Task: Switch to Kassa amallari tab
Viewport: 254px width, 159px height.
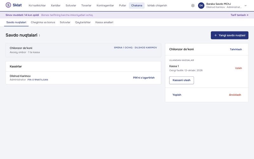Action: [x=104, y=22]
